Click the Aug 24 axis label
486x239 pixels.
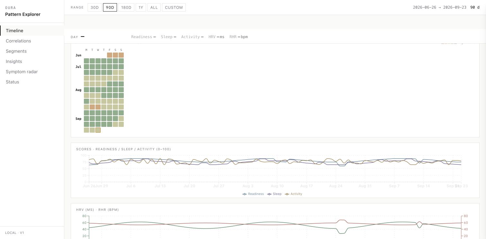tap(336, 186)
